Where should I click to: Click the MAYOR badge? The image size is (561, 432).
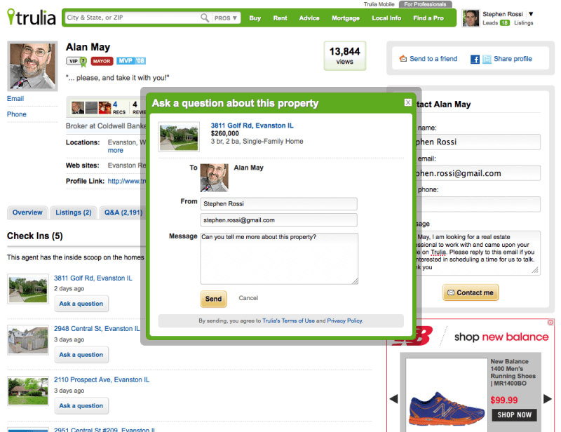[102, 61]
